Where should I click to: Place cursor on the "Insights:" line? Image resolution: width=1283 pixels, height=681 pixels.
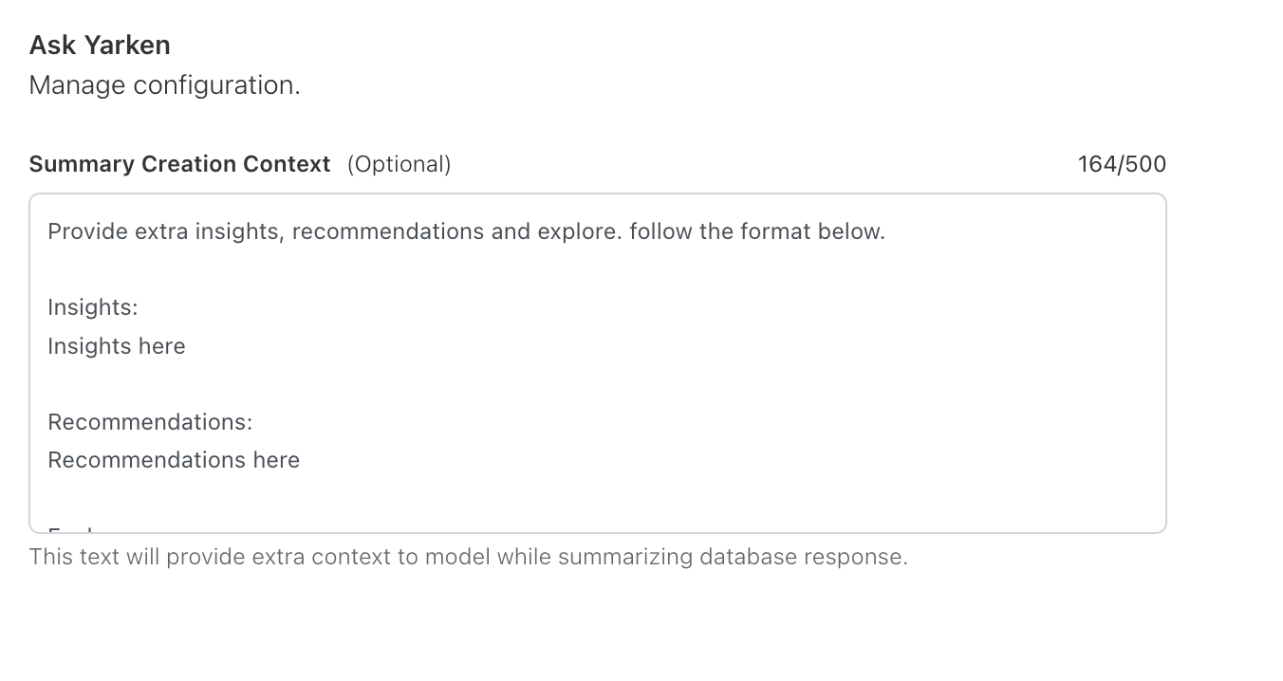[93, 307]
